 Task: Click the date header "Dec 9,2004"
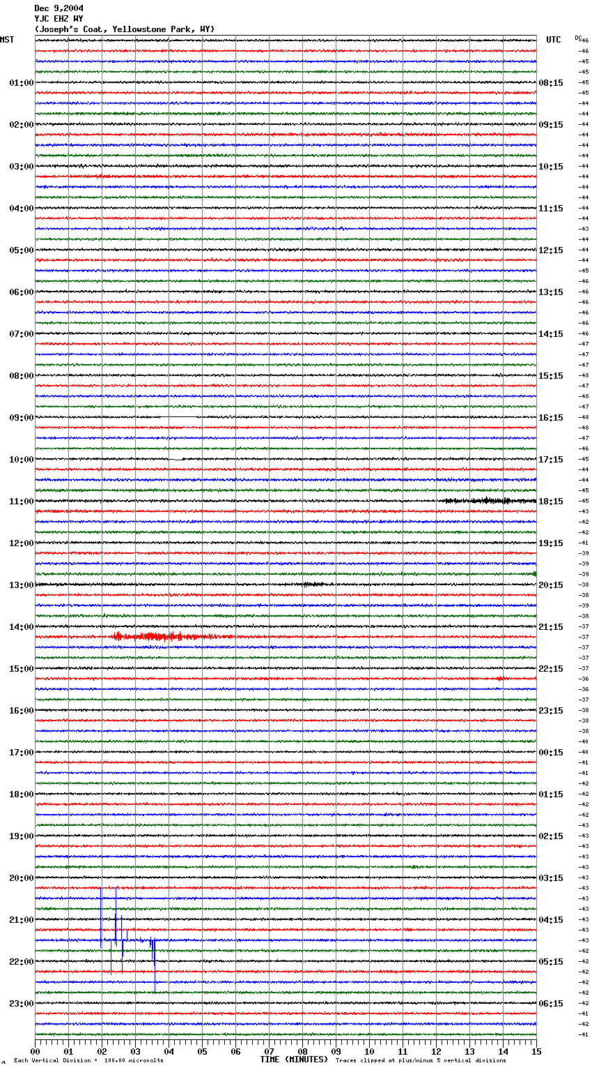59,8
